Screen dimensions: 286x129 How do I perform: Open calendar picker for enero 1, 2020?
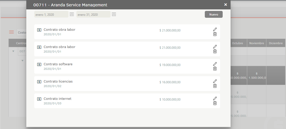tap(72, 14)
